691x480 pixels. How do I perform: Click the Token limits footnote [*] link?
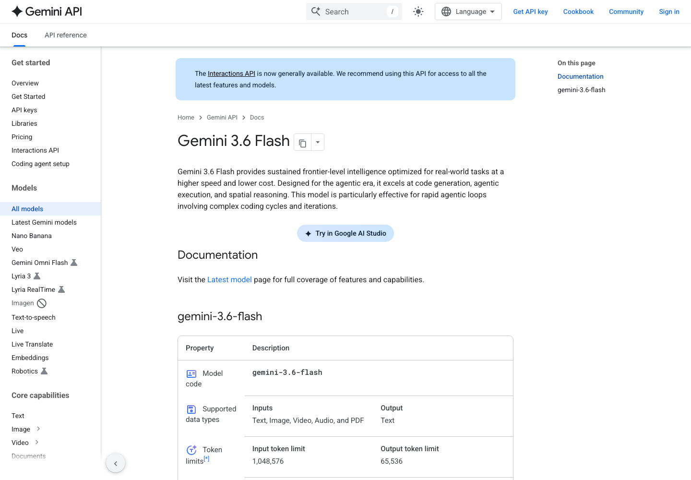pos(206,458)
